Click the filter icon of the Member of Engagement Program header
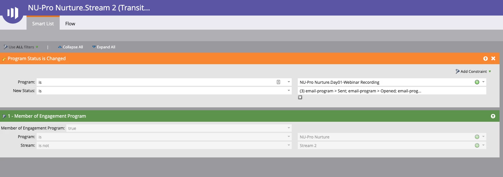This screenshot has width=503, height=177. [4, 116]
